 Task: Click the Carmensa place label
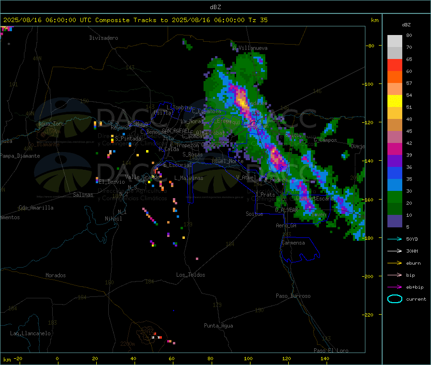tap(293, 243)
